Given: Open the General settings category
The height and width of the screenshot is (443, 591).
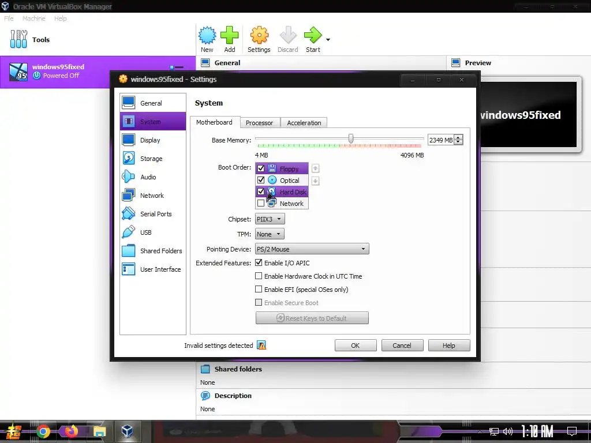Looking at the screenshot, I should coord(152,103).
